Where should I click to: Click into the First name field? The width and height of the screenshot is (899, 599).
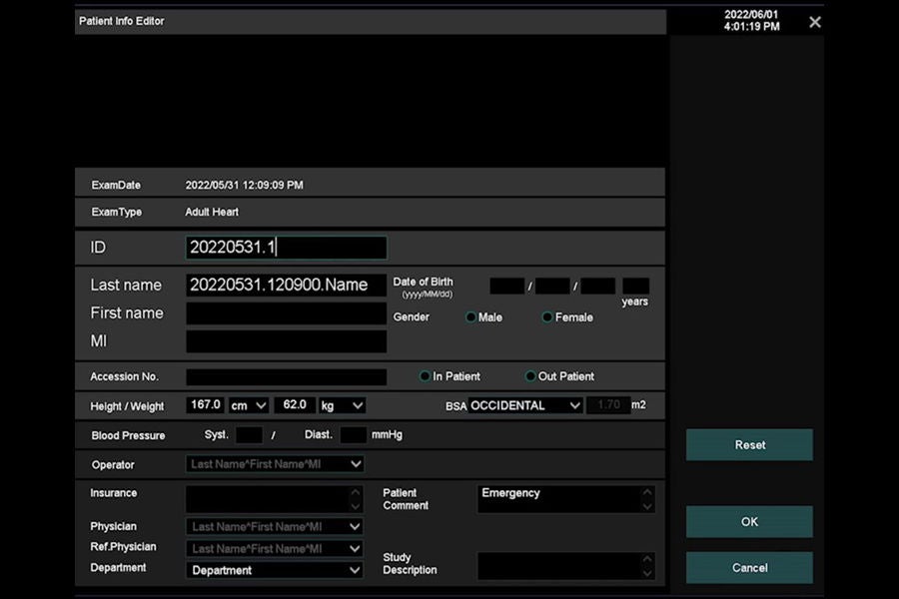click(286, 313)
